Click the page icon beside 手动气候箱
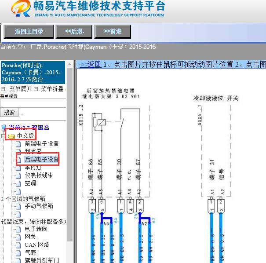 point(18,207)
